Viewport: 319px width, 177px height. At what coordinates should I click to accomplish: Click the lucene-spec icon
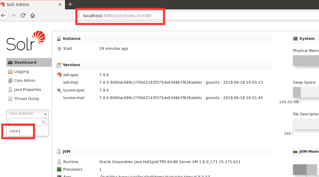coord(59,90)
